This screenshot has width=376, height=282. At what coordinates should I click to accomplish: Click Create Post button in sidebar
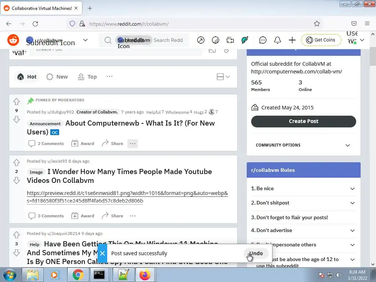click(x=303, y=121)
